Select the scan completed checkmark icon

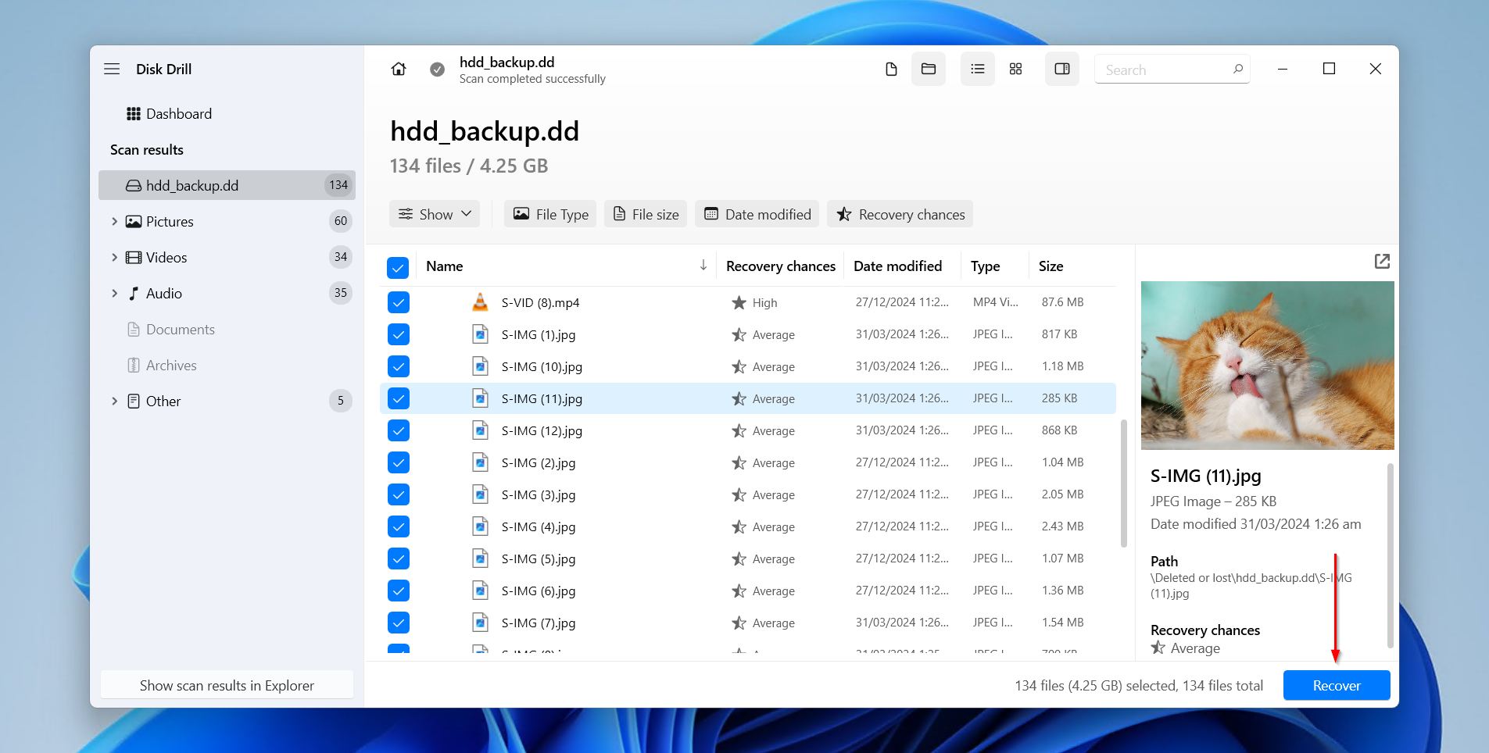435,69
